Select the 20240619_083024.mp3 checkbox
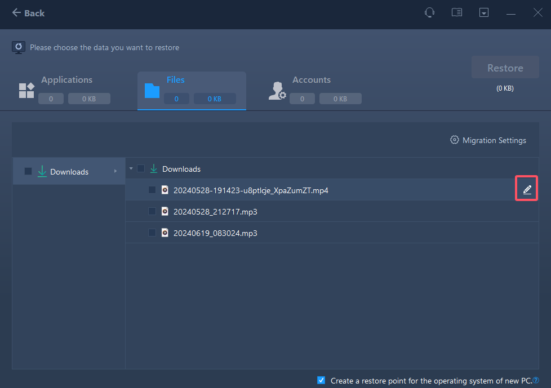Screen dimensions: 551x388 click(152, 233)
